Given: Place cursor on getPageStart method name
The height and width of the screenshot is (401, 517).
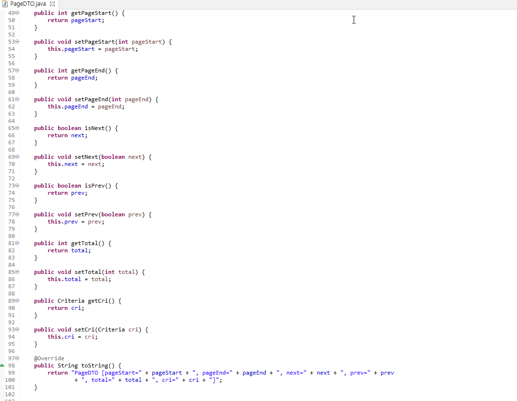Looking at the screenshot, I should (x=91, y=13).
